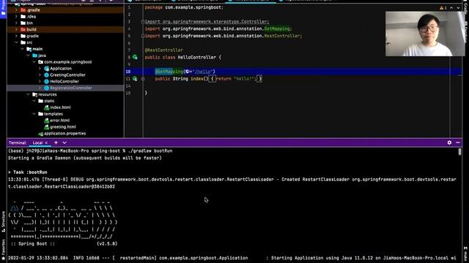
Task: Open HelloController in project tree
Action: point(64,81)
